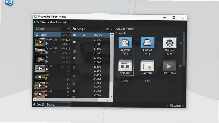Toggle the checkbox next to the 17200 row
Screen dimensions: 219x123
coord(74,84)
